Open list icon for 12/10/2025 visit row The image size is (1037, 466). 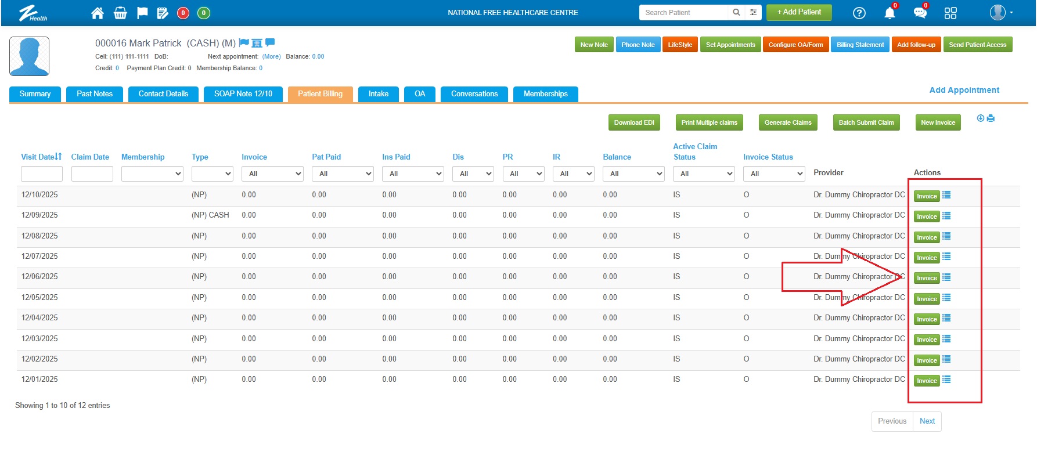coord(946,195)
